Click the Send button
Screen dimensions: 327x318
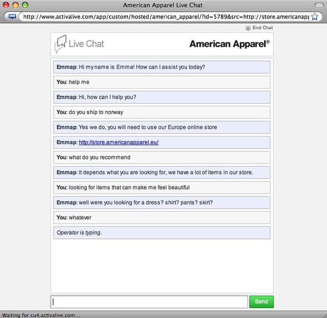click(x=261, y=302)
